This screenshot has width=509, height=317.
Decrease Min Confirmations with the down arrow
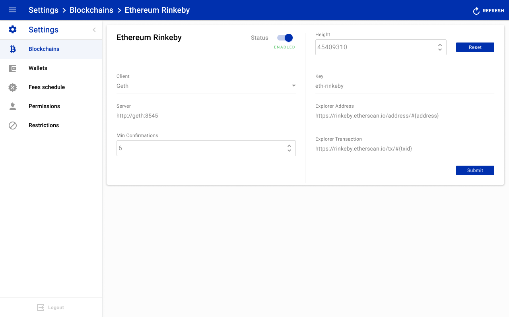coord(289,151)
